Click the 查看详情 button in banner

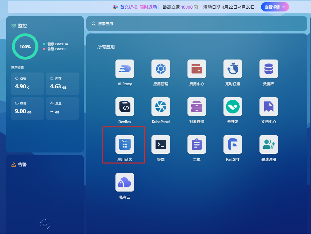275,7
